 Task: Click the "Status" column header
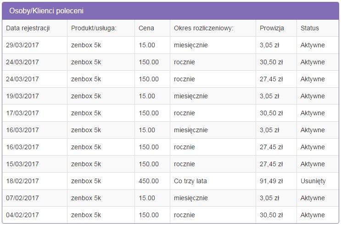click(309, 28)
